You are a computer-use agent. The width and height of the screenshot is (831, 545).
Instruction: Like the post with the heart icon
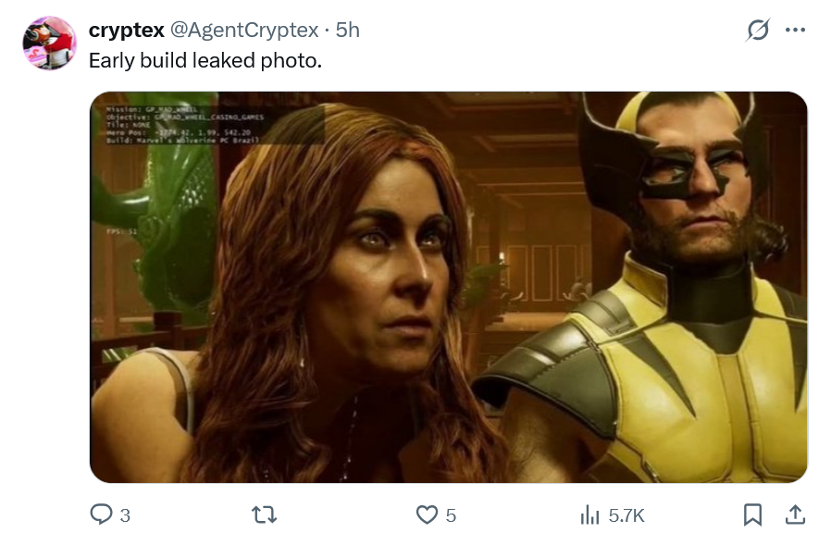[427, 514]
